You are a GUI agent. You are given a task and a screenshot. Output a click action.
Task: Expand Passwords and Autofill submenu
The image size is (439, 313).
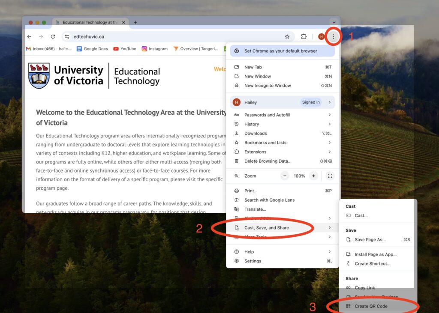pyautogui.click(x=282, y=115)
